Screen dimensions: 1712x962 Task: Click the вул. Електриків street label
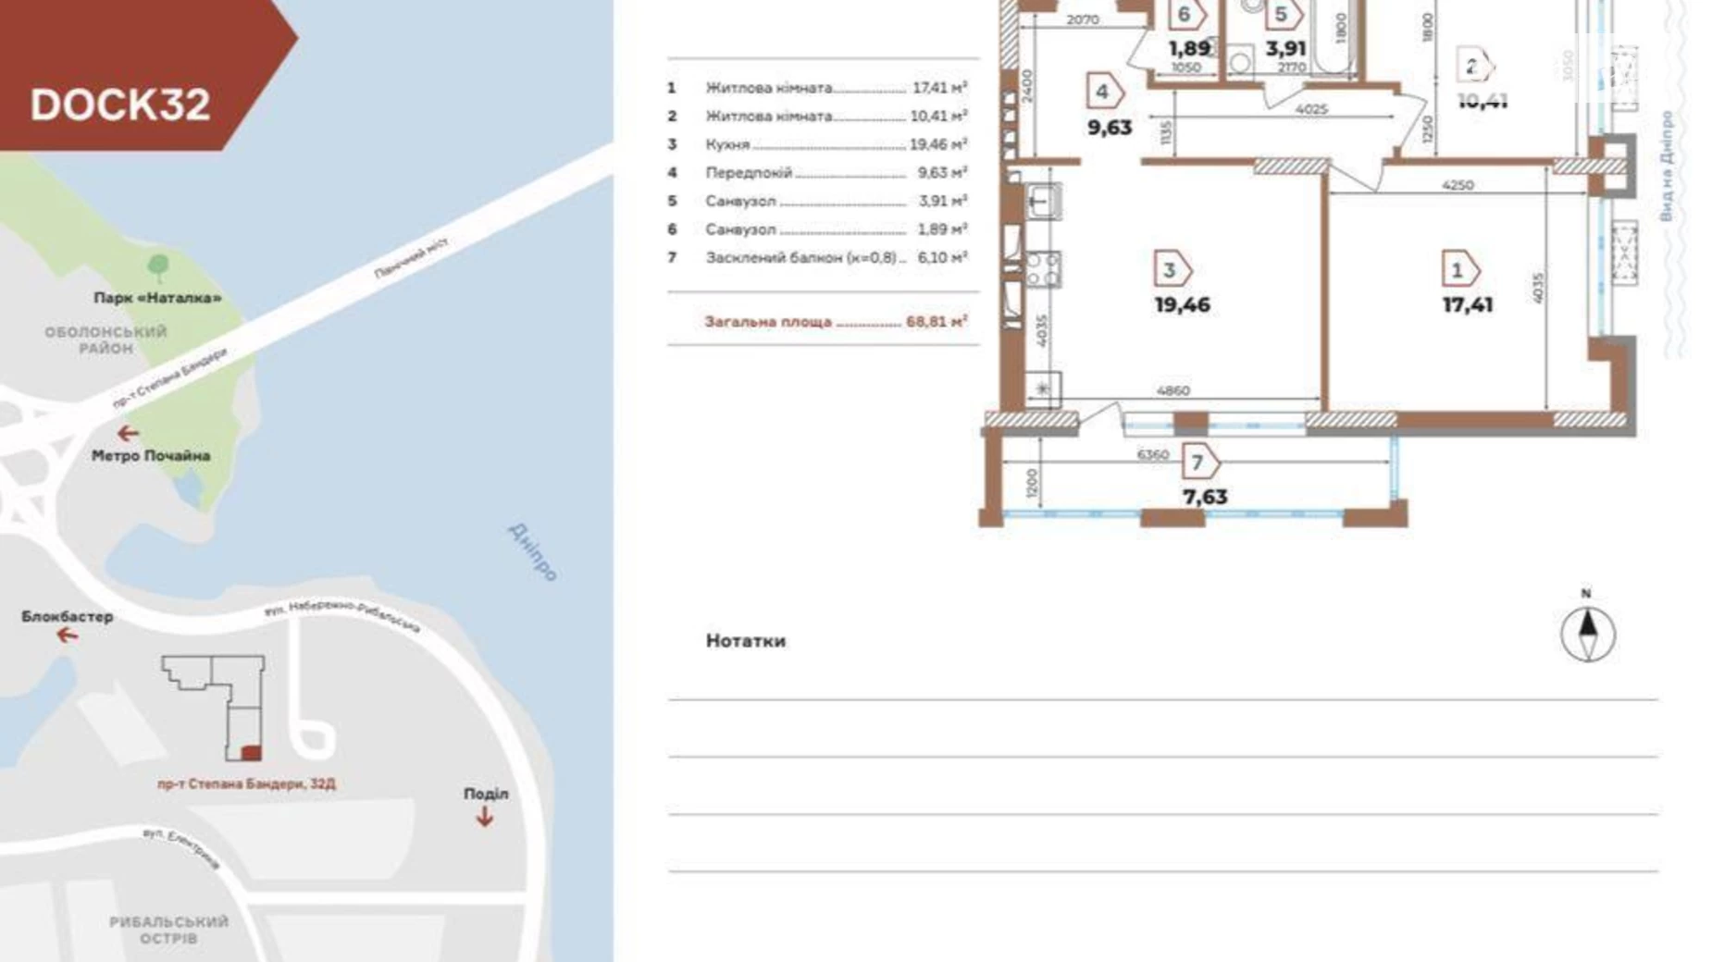click(x=181, y=848)
